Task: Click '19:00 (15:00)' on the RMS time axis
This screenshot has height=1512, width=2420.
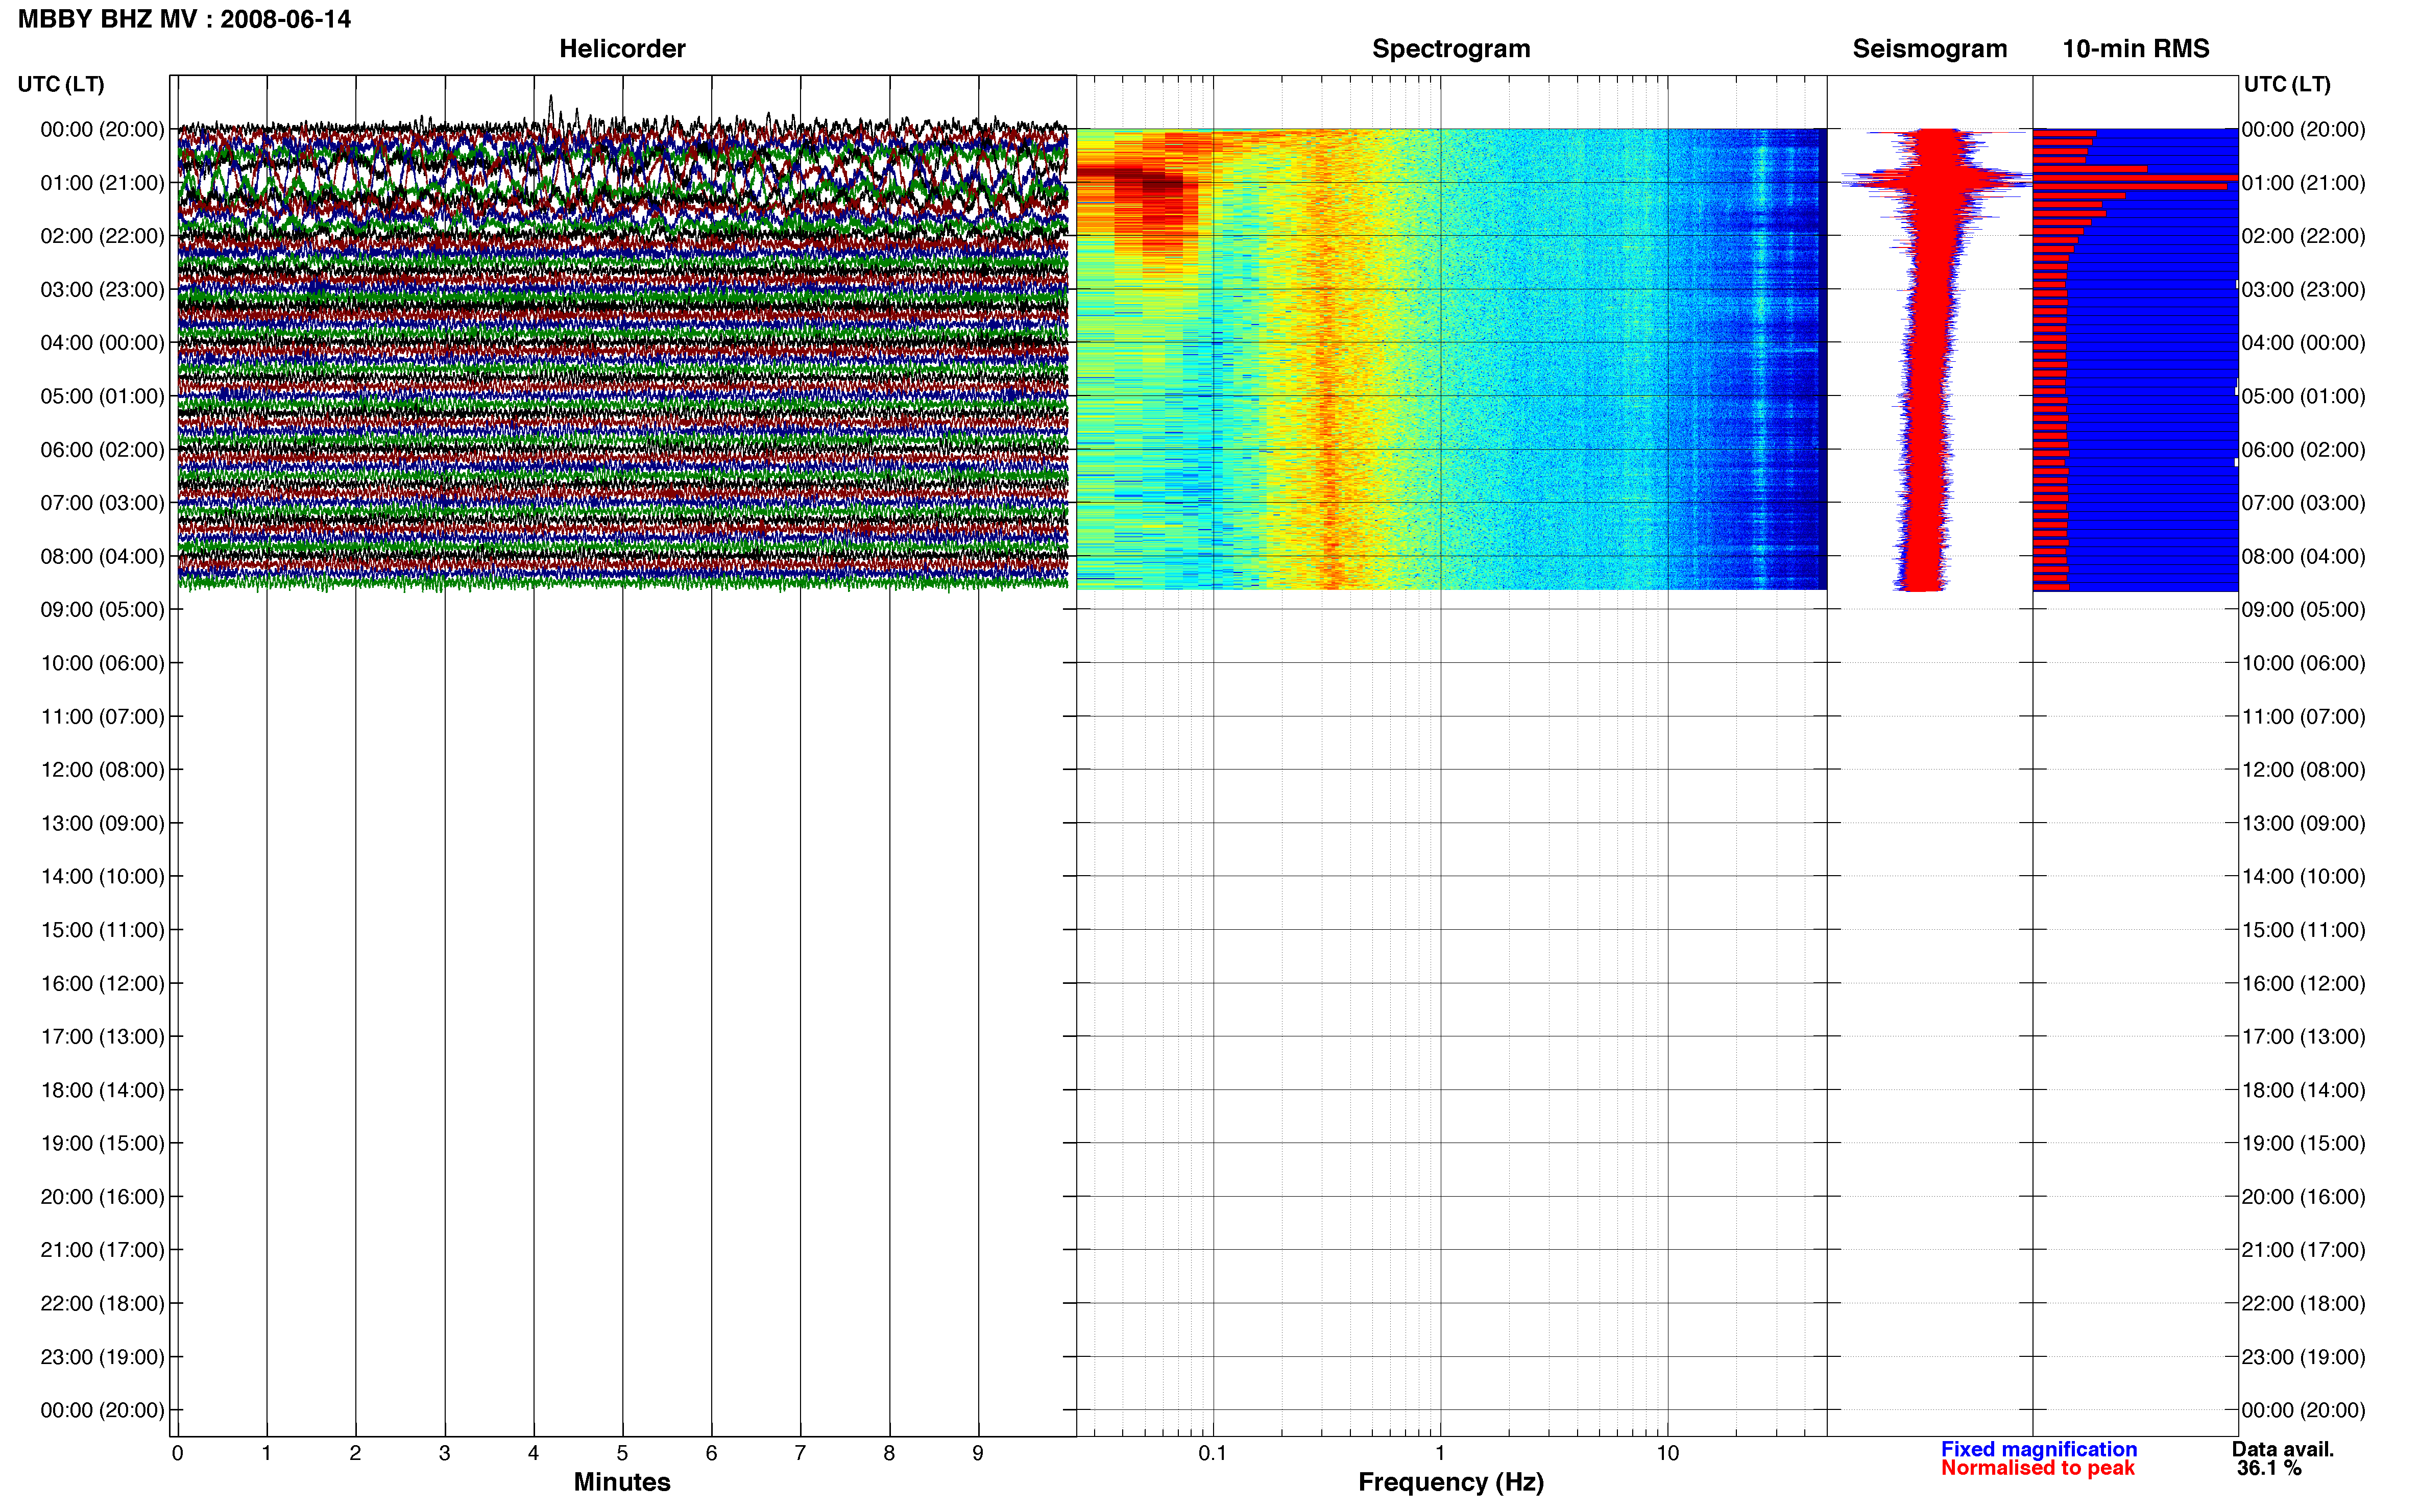Action: [2304, 1143]
